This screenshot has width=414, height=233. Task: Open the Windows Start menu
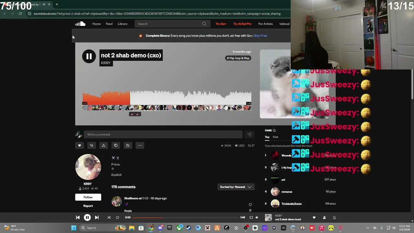74,228
